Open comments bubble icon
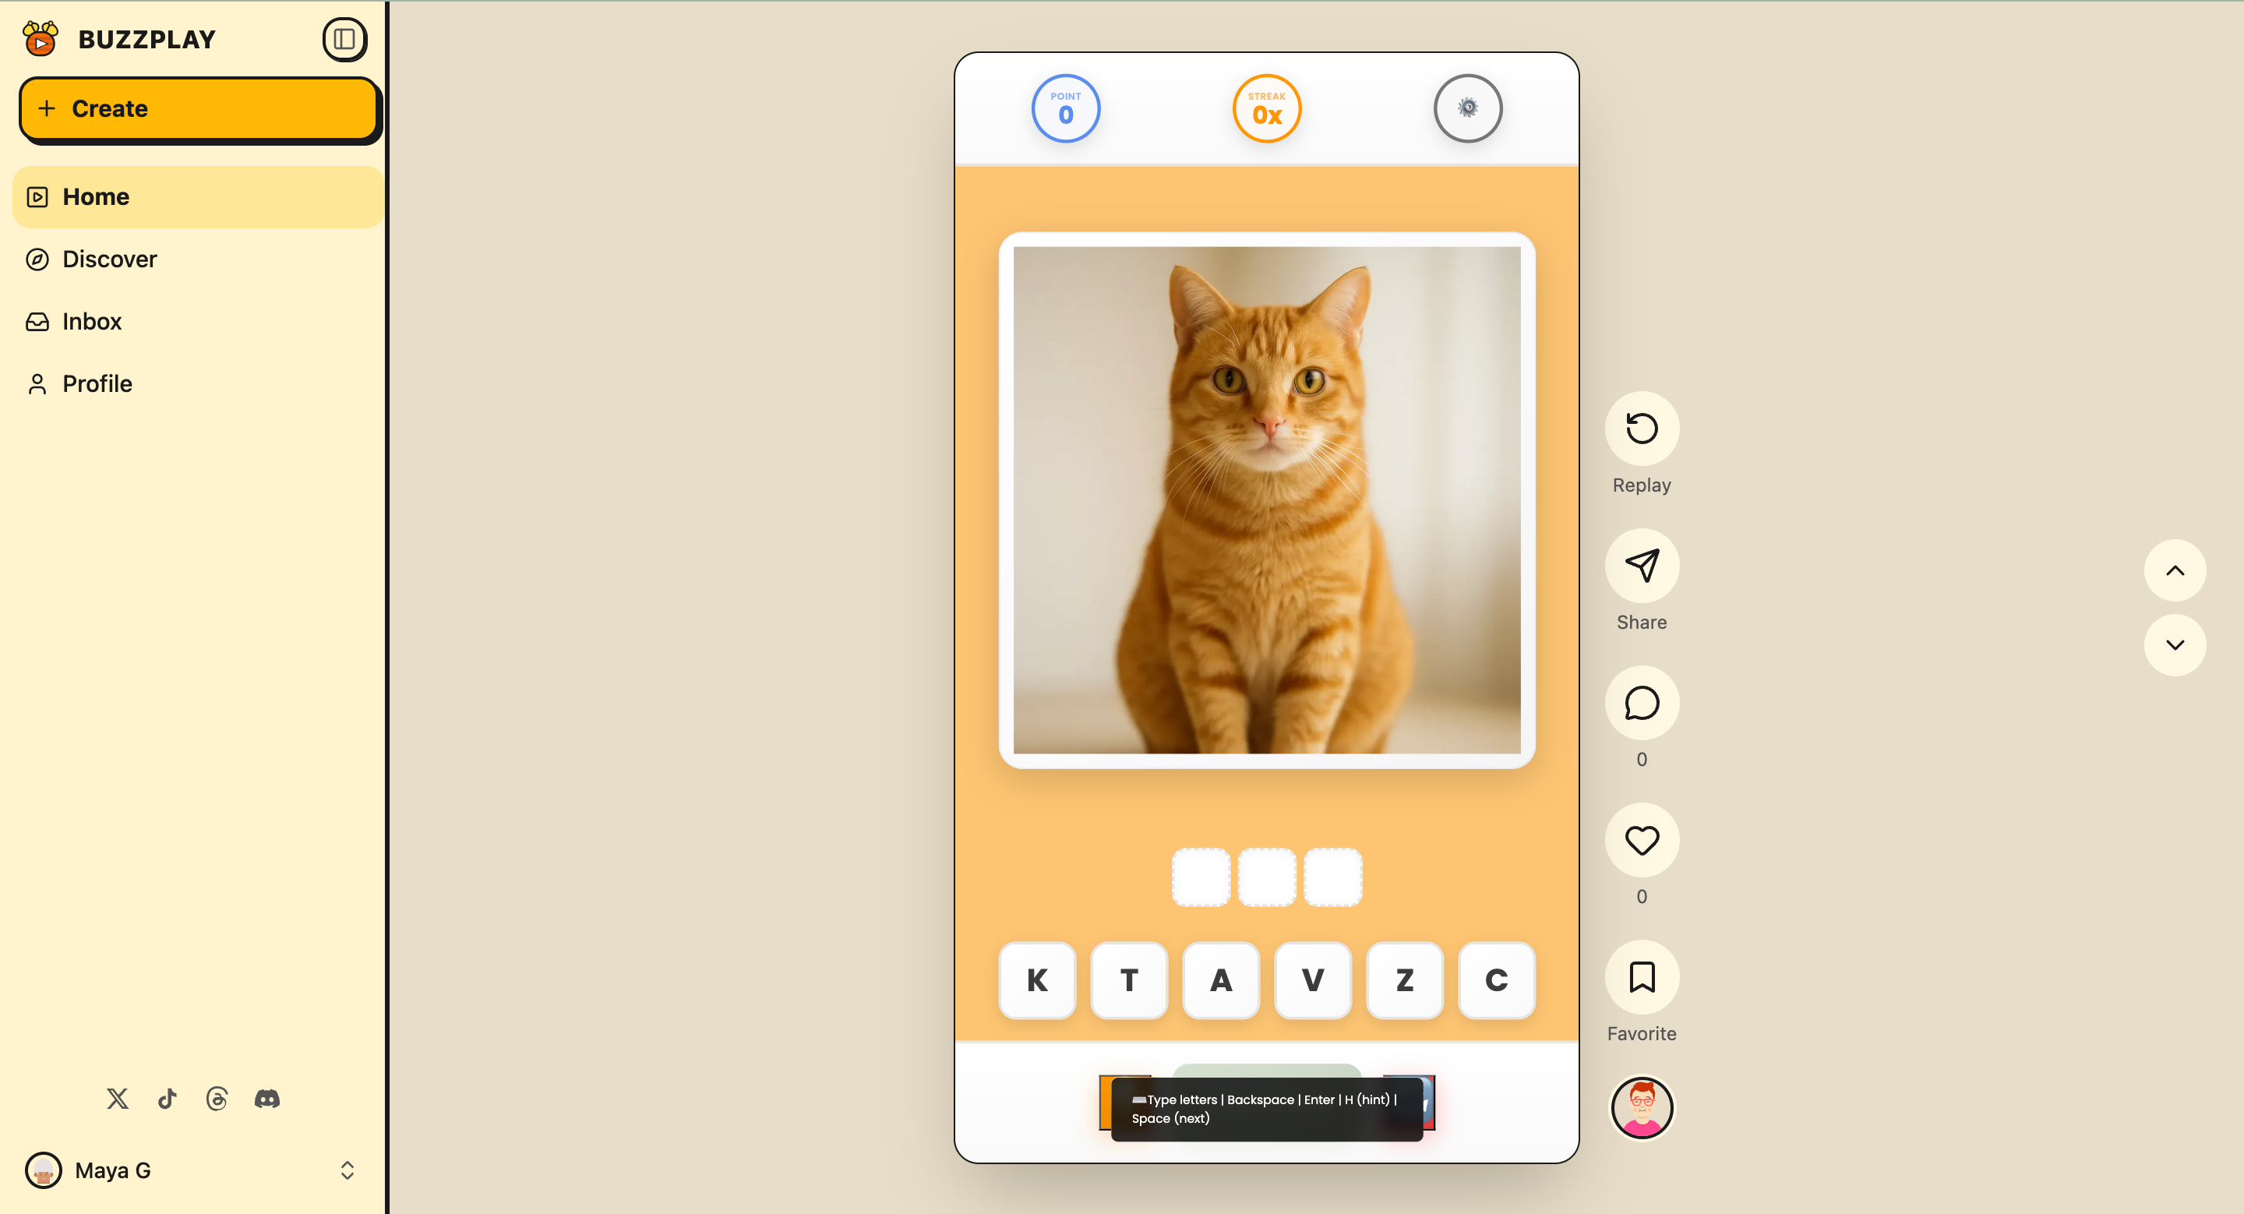The height and width of the screenshot is (1214, 2244). coord(1641,703)
